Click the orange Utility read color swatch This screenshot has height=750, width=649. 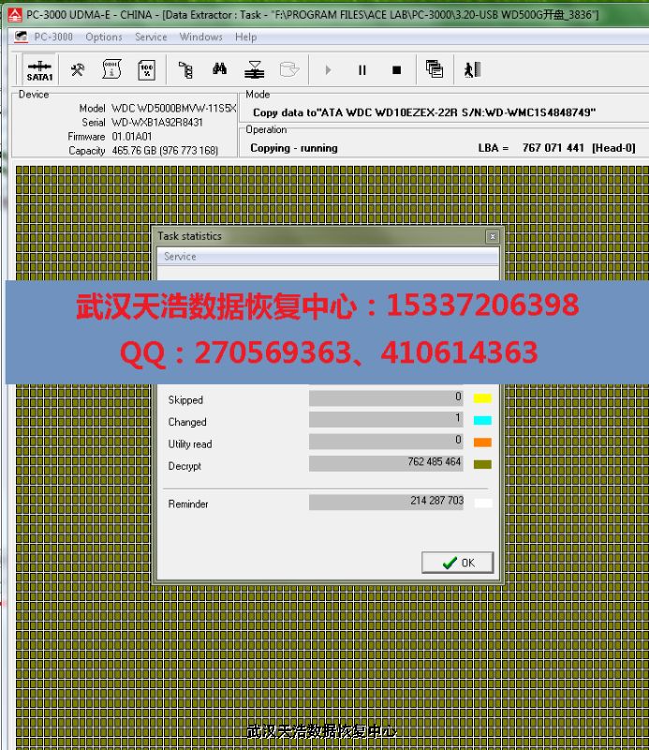[482, 442]
